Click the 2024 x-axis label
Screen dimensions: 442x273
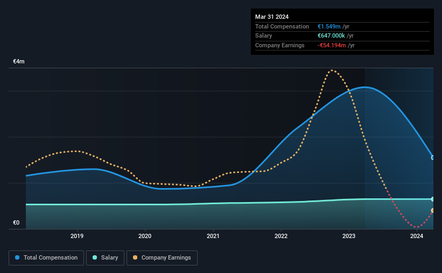pos(417,236)
